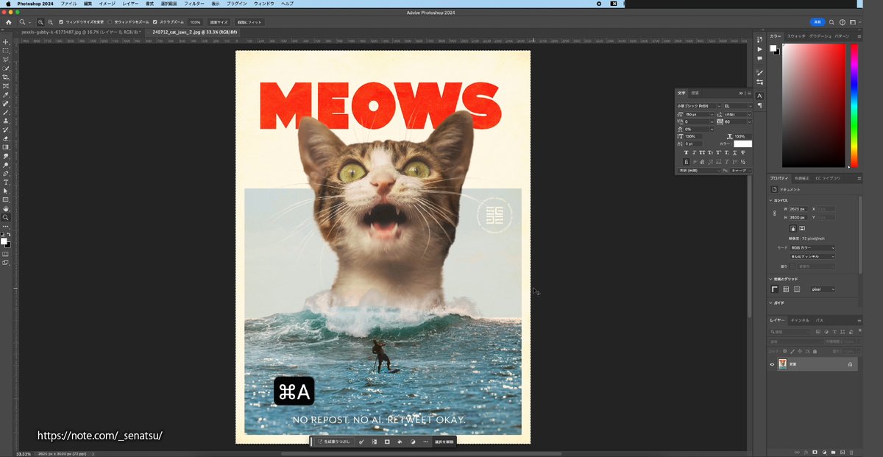
Task: Select the Crop tool
Action: pos(6,77)
